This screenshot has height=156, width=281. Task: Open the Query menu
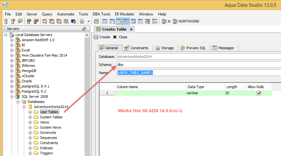click(47, 14)
